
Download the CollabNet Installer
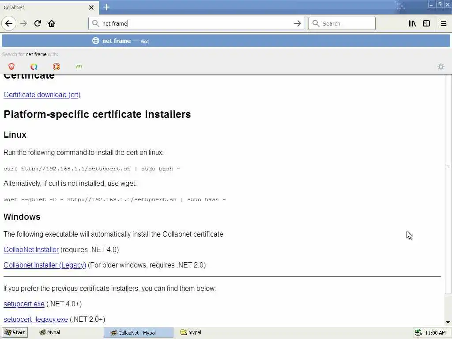31,249
